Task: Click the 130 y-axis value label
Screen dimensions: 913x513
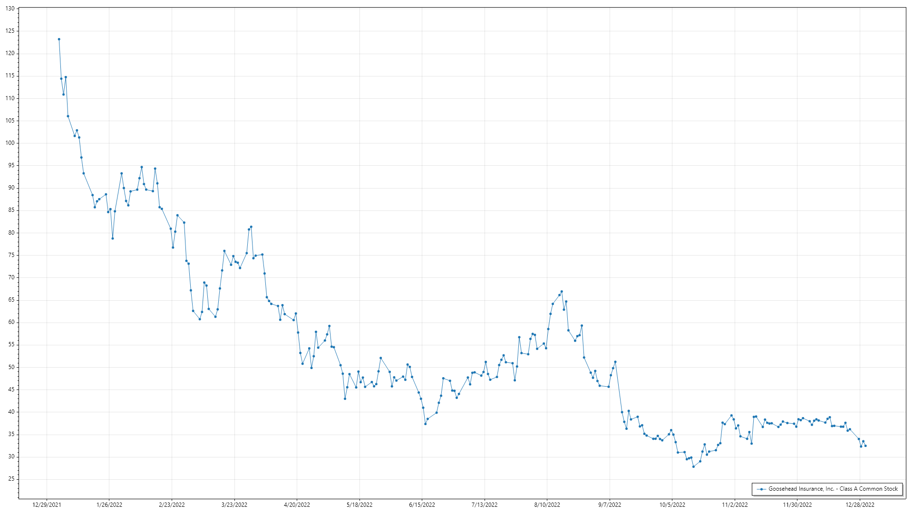Action: pyautogui.click(x=10, y=9)
